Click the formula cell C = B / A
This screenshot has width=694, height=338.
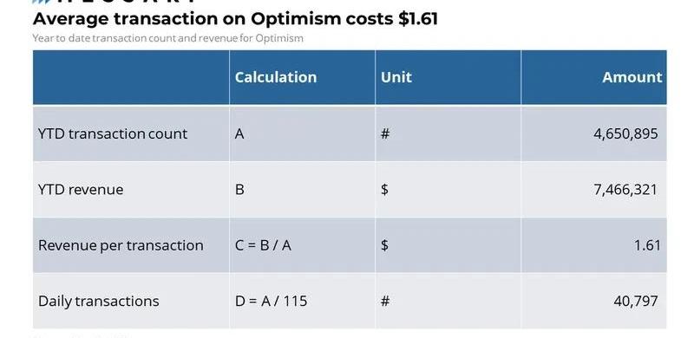tap(263, 245)
